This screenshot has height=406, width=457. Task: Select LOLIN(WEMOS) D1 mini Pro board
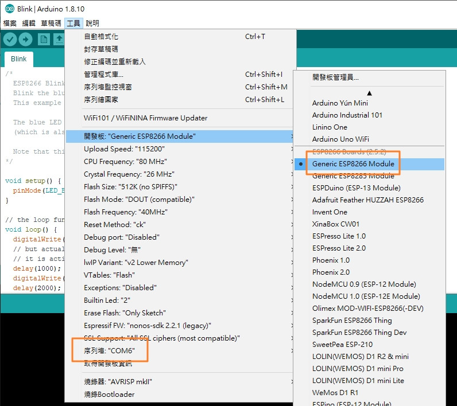click(369, 369)
